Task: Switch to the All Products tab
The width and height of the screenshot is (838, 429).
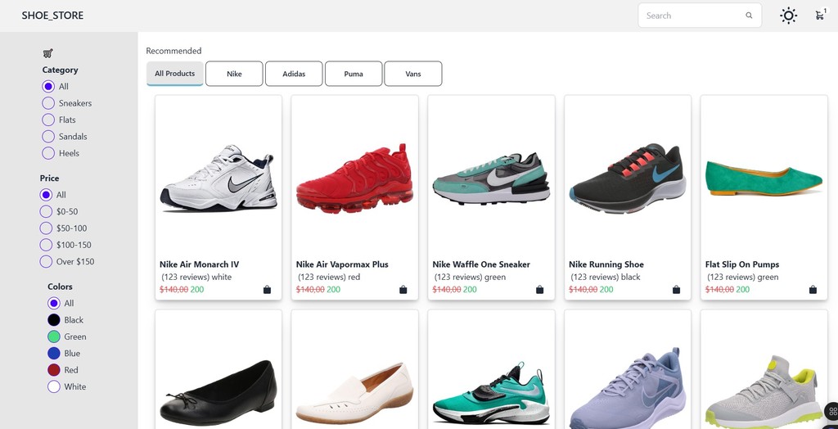Action: 175,74
